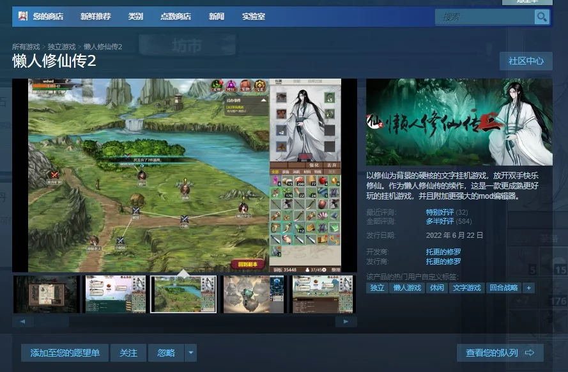Click the release date 2022 年 6 月 22 日
Viewport: 568px width, 372px height.
pos(454,235)
